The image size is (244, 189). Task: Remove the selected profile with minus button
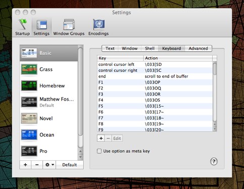click(37, 165)
